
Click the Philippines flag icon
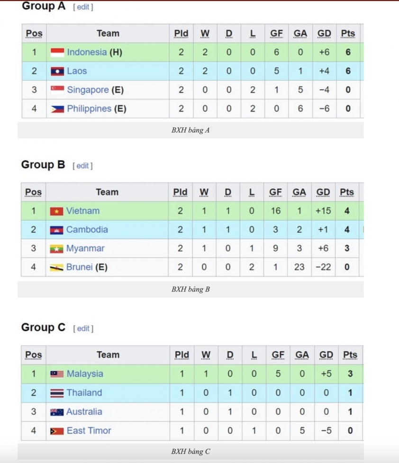pos(57,109)
